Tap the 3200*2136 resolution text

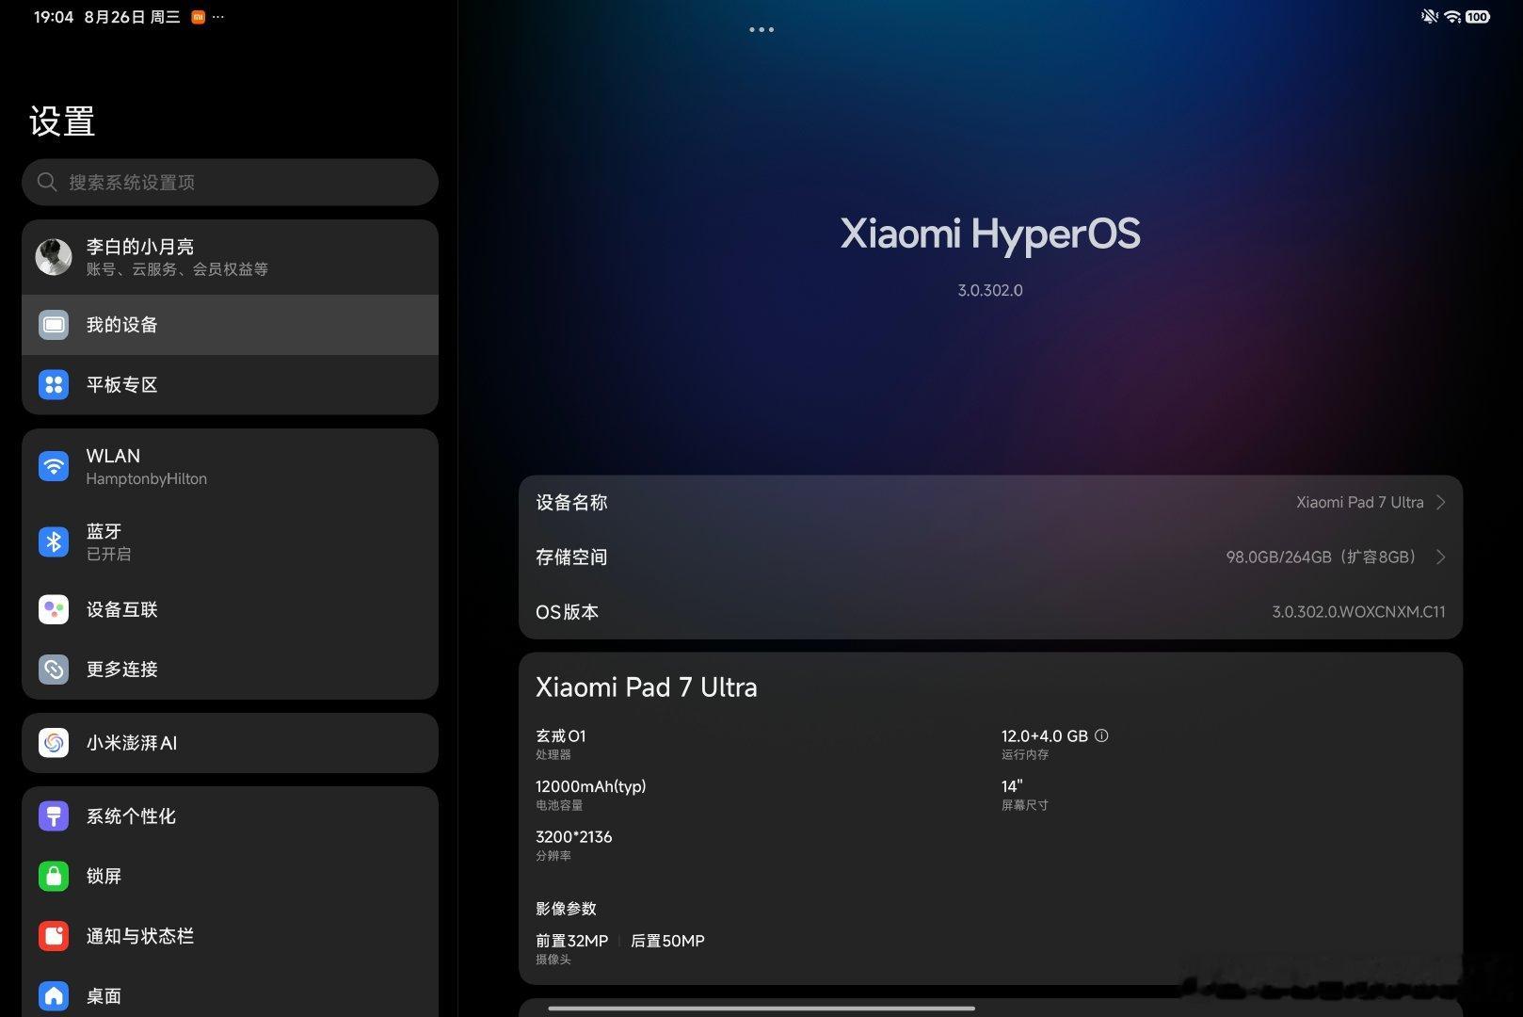coord(574,836)
